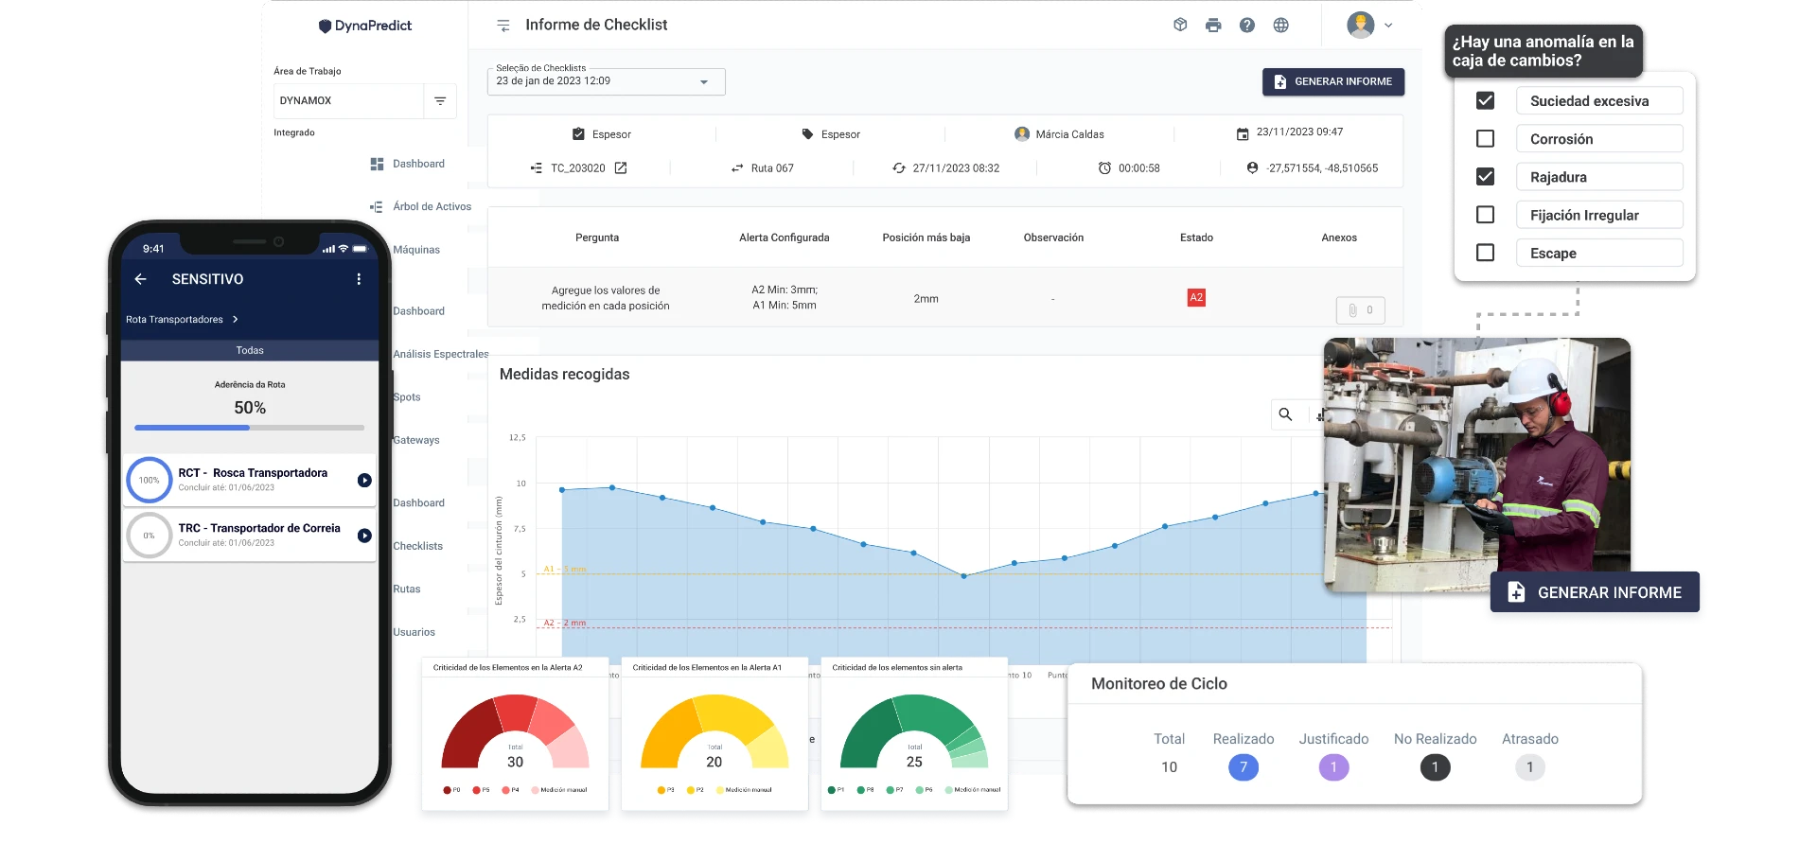Select the Todas tab on phone
Viewport: 1817px width, 844px height.
point(250,350)
